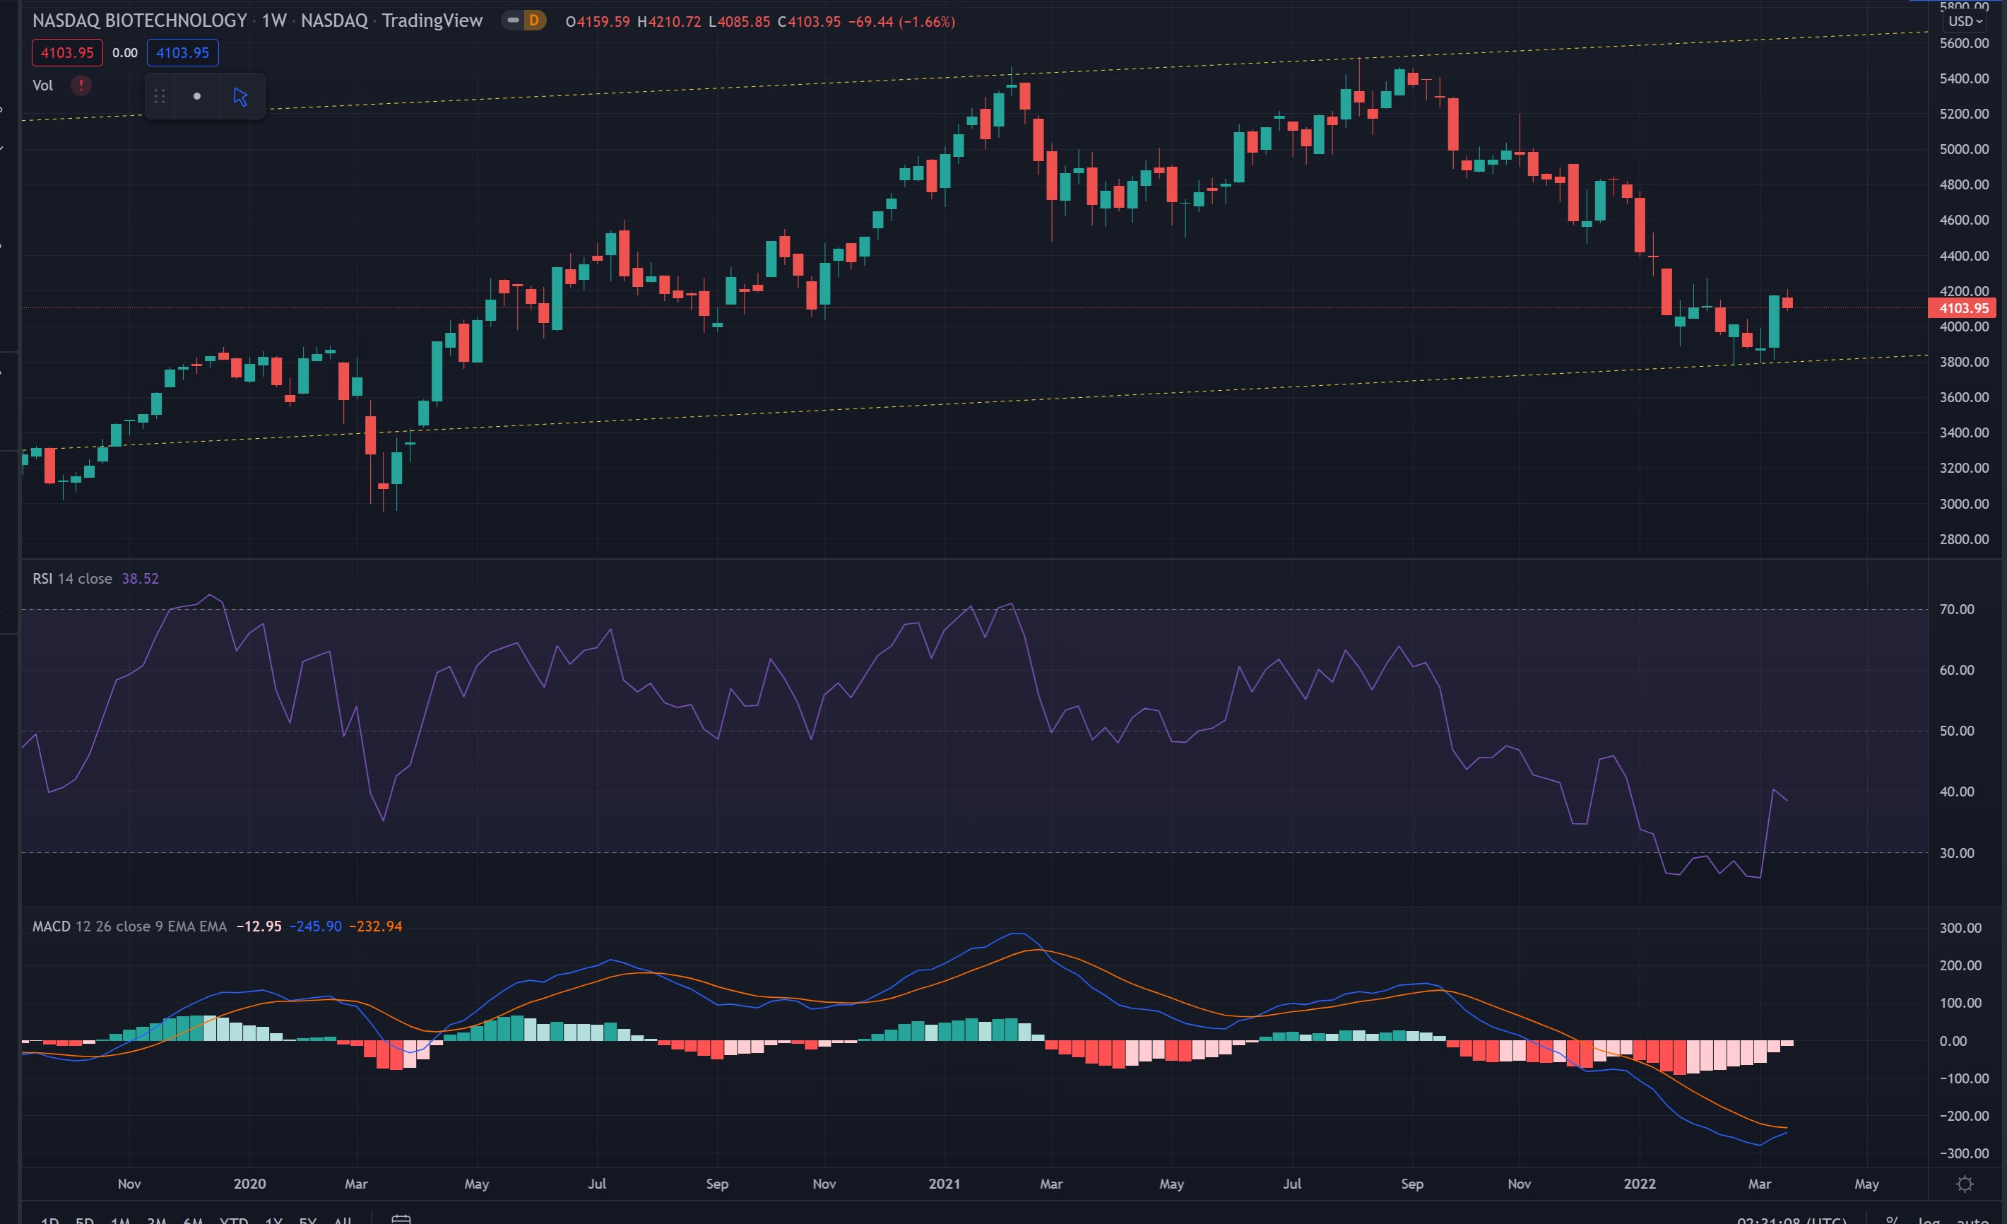Click the red exclamation error icon beside Vol
The width and height of the screenshot is (2007, 1224).
click(x=81, y=86)
